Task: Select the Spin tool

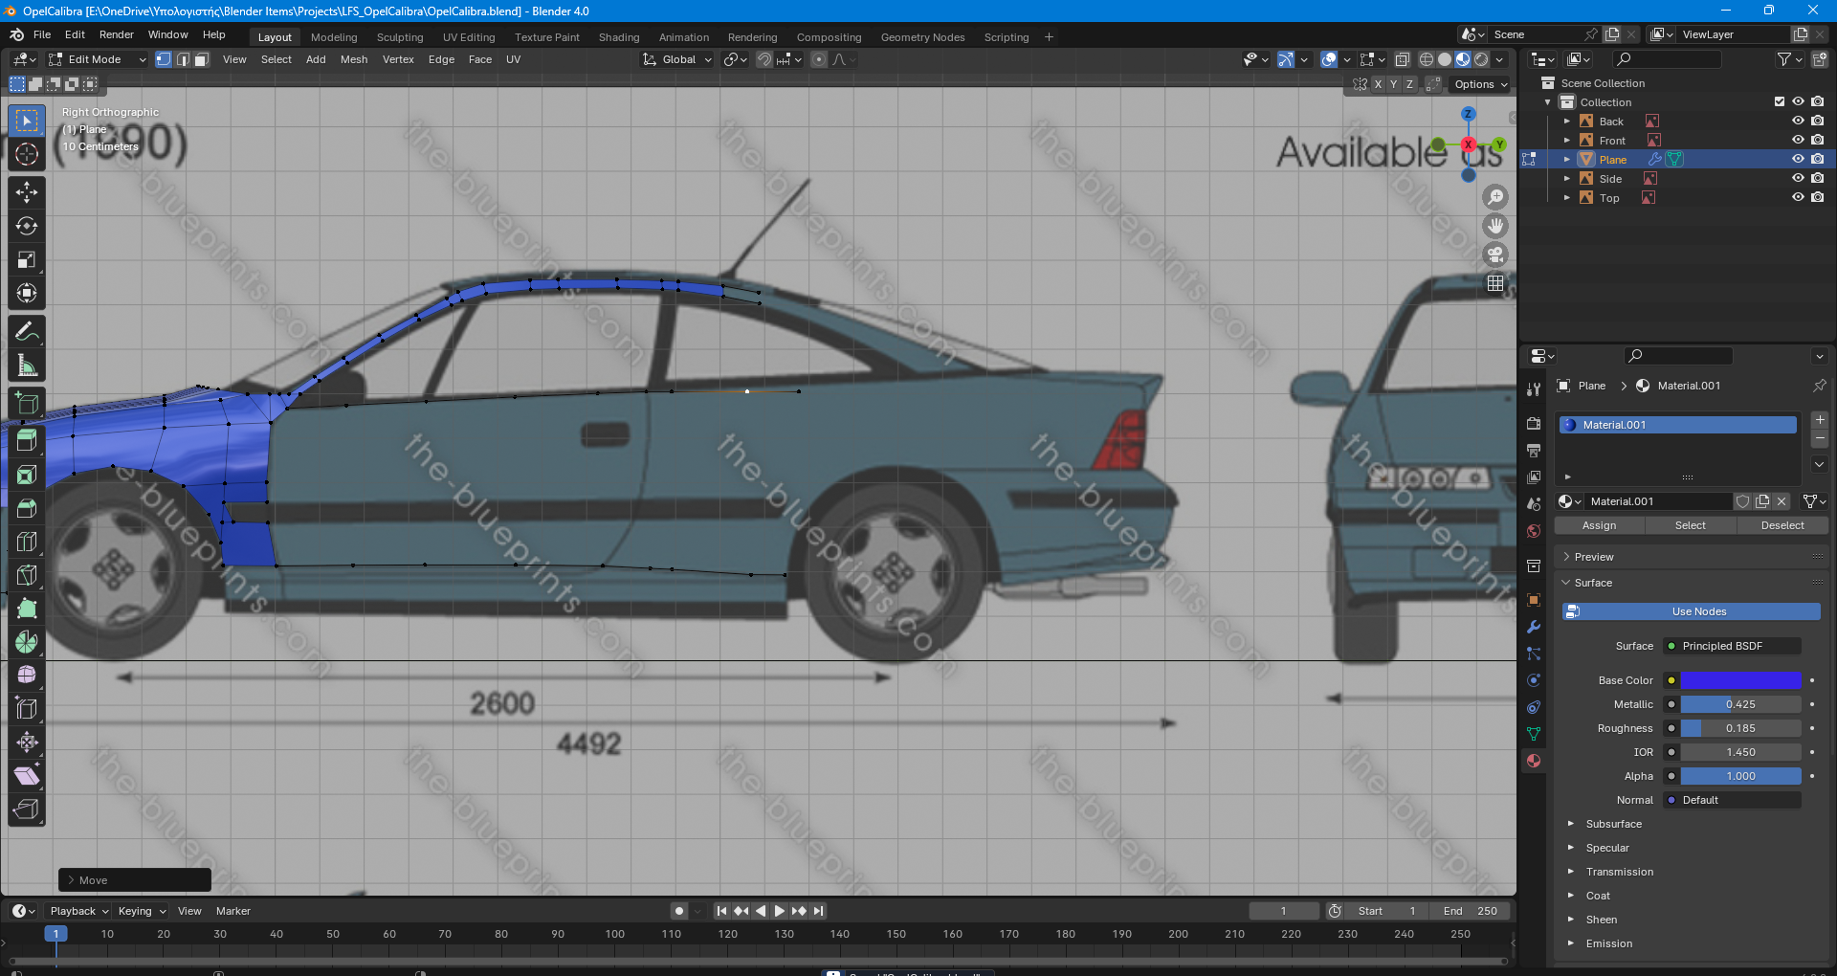Action: point(27,642)
